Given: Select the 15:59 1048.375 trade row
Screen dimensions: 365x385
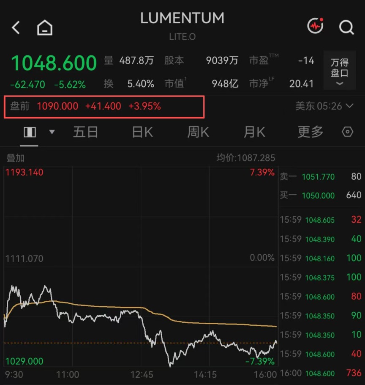Looking at the screenshot, I should tap(321, 277).
